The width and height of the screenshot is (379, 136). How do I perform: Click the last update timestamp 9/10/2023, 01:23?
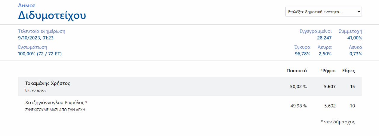pos(36,38)
